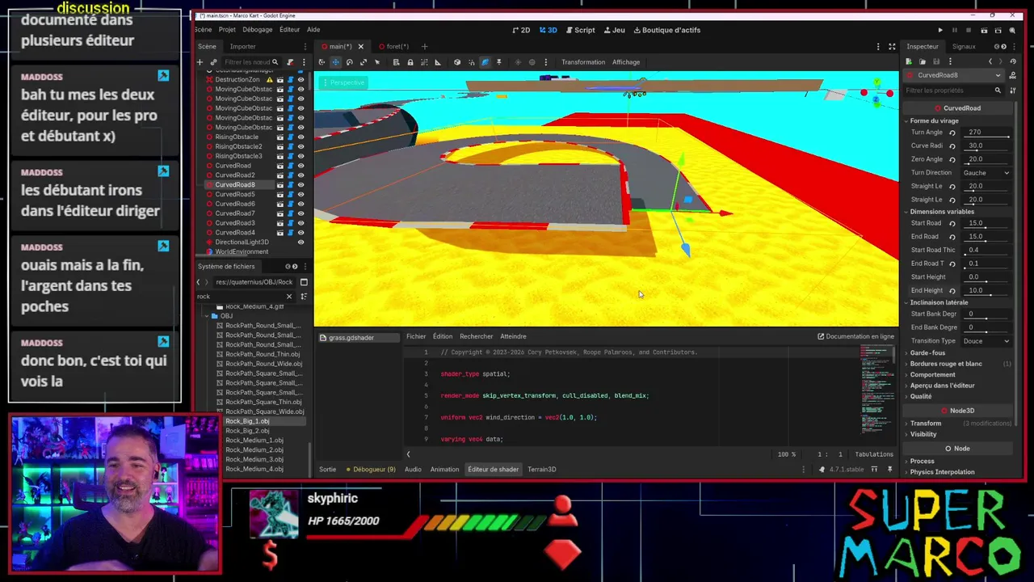1034x582 pixels.
Task: Lock the selected node with padlock icon
Action: [410, 62]
